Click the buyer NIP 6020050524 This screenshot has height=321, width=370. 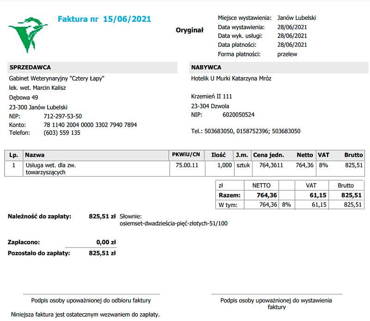point(238,115)
